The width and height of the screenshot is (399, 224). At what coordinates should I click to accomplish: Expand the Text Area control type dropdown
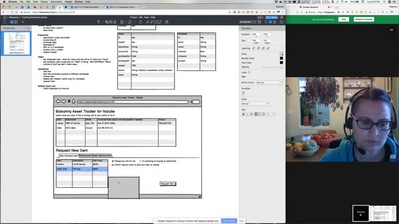tap(248, 28)
